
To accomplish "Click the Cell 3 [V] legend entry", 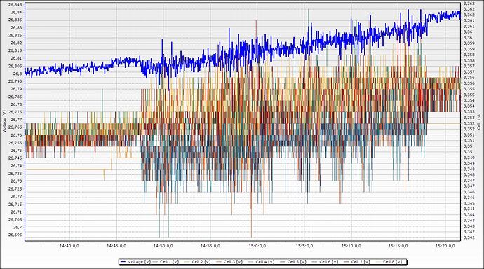I will click(229, 261).
